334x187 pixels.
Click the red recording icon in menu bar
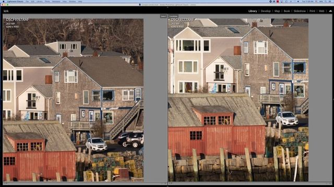pos(278,2)
